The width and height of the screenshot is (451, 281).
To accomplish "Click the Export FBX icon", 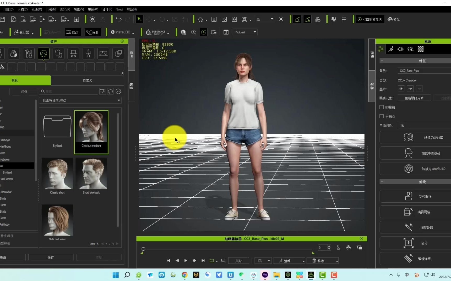I will (x=64, y=19).
